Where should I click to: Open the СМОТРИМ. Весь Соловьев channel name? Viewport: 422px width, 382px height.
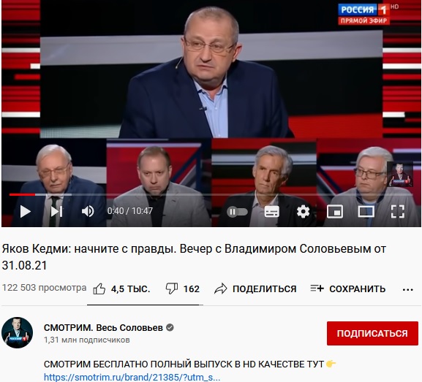click(103, 328)
